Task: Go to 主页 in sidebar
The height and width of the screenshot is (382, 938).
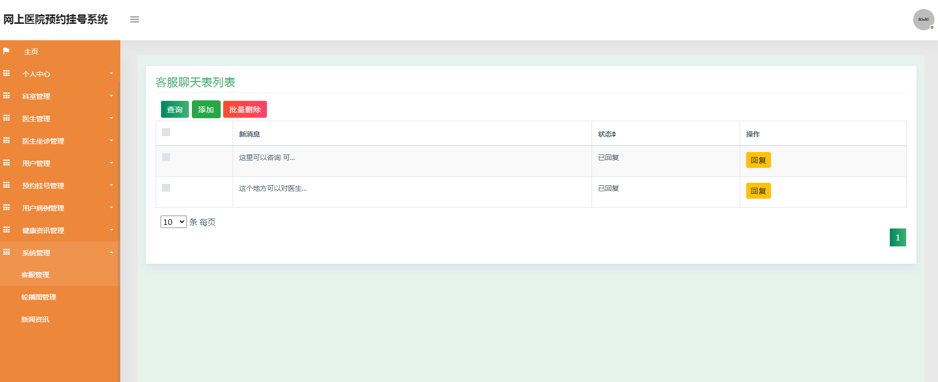Action: (31, 52)
